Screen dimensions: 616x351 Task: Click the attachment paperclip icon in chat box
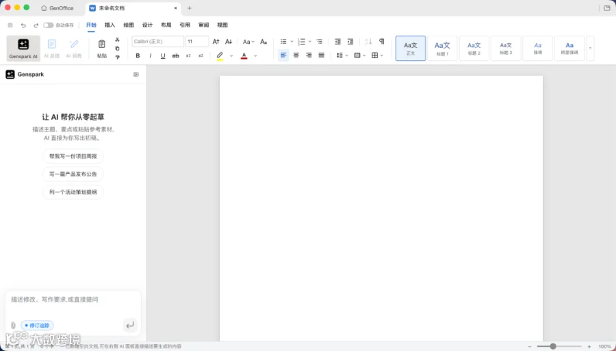click(13, 326)
